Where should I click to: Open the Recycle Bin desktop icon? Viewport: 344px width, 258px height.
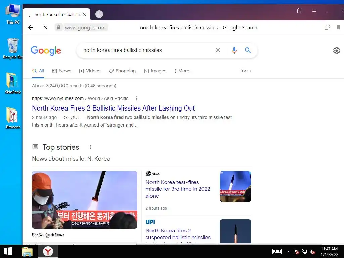point(13,49)
